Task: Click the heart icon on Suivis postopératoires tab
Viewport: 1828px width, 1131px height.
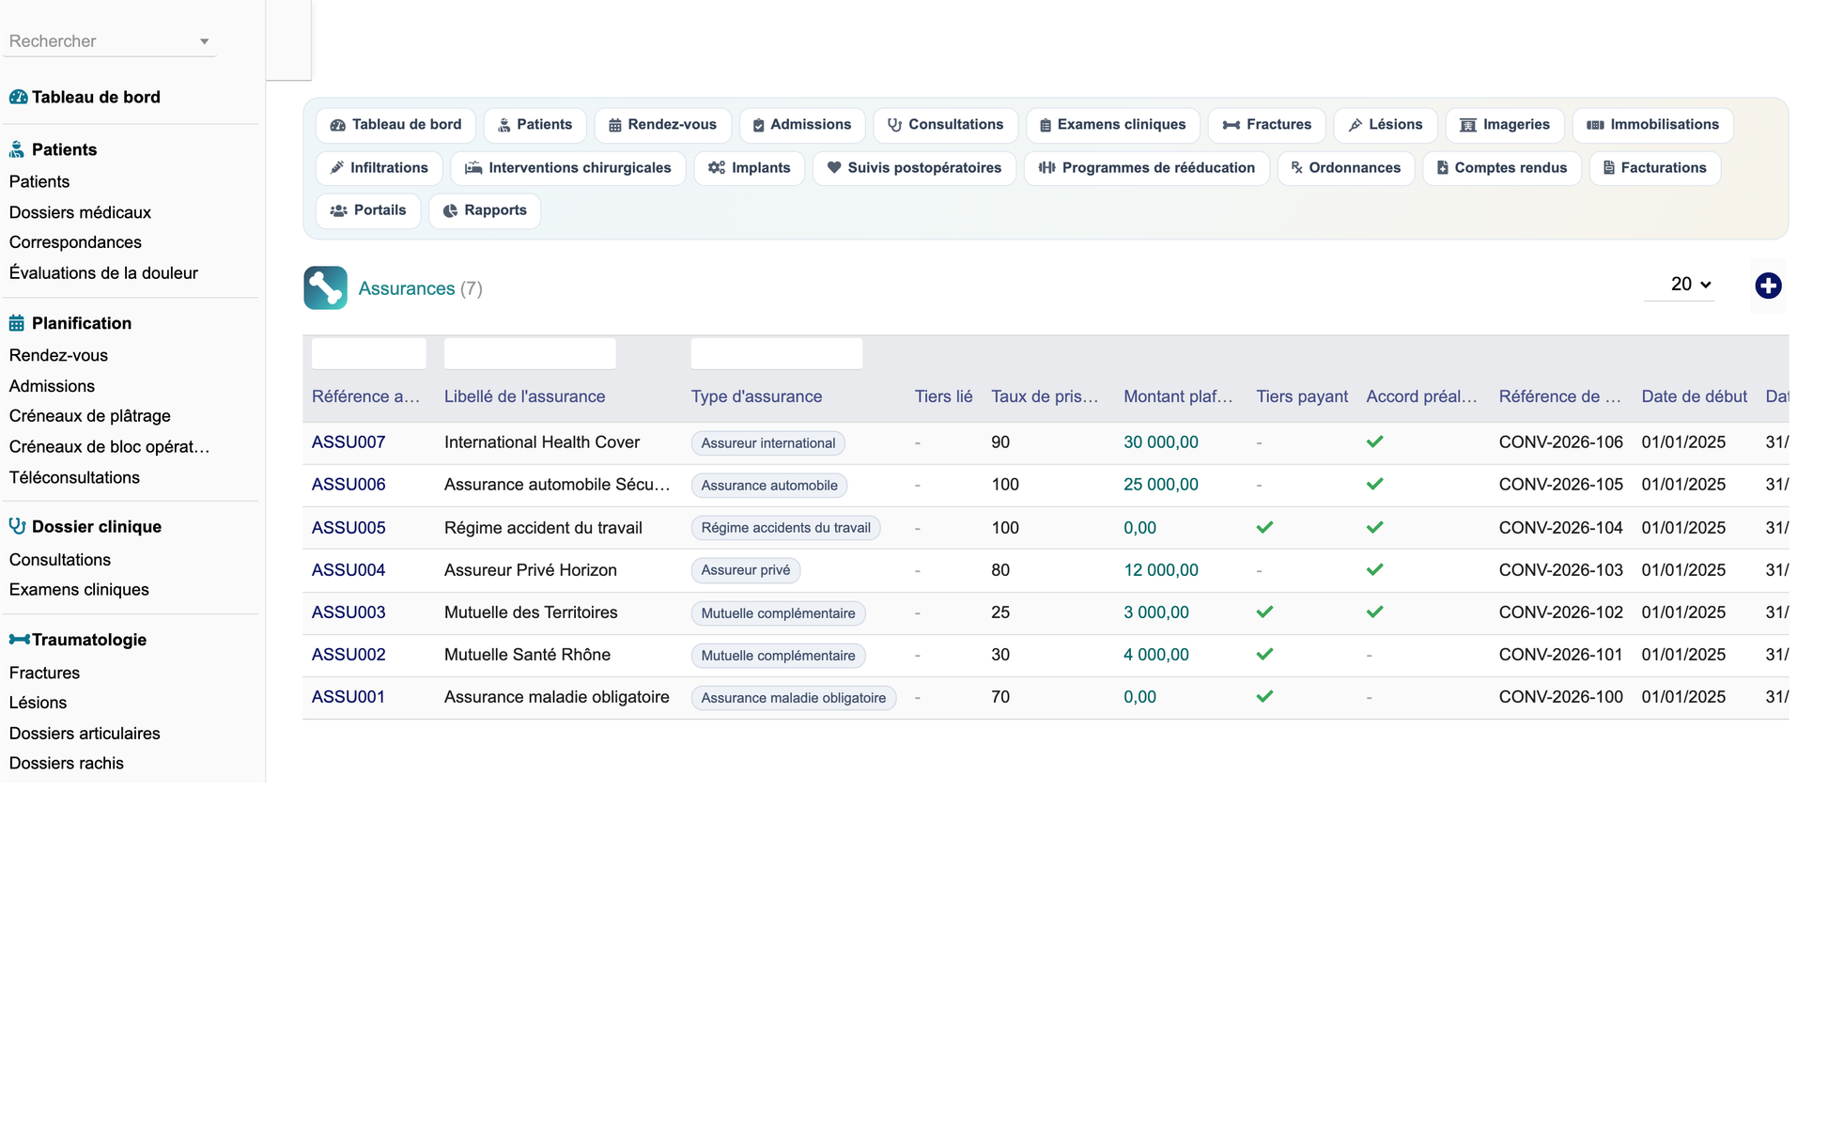Action: (x=834, y=168)
